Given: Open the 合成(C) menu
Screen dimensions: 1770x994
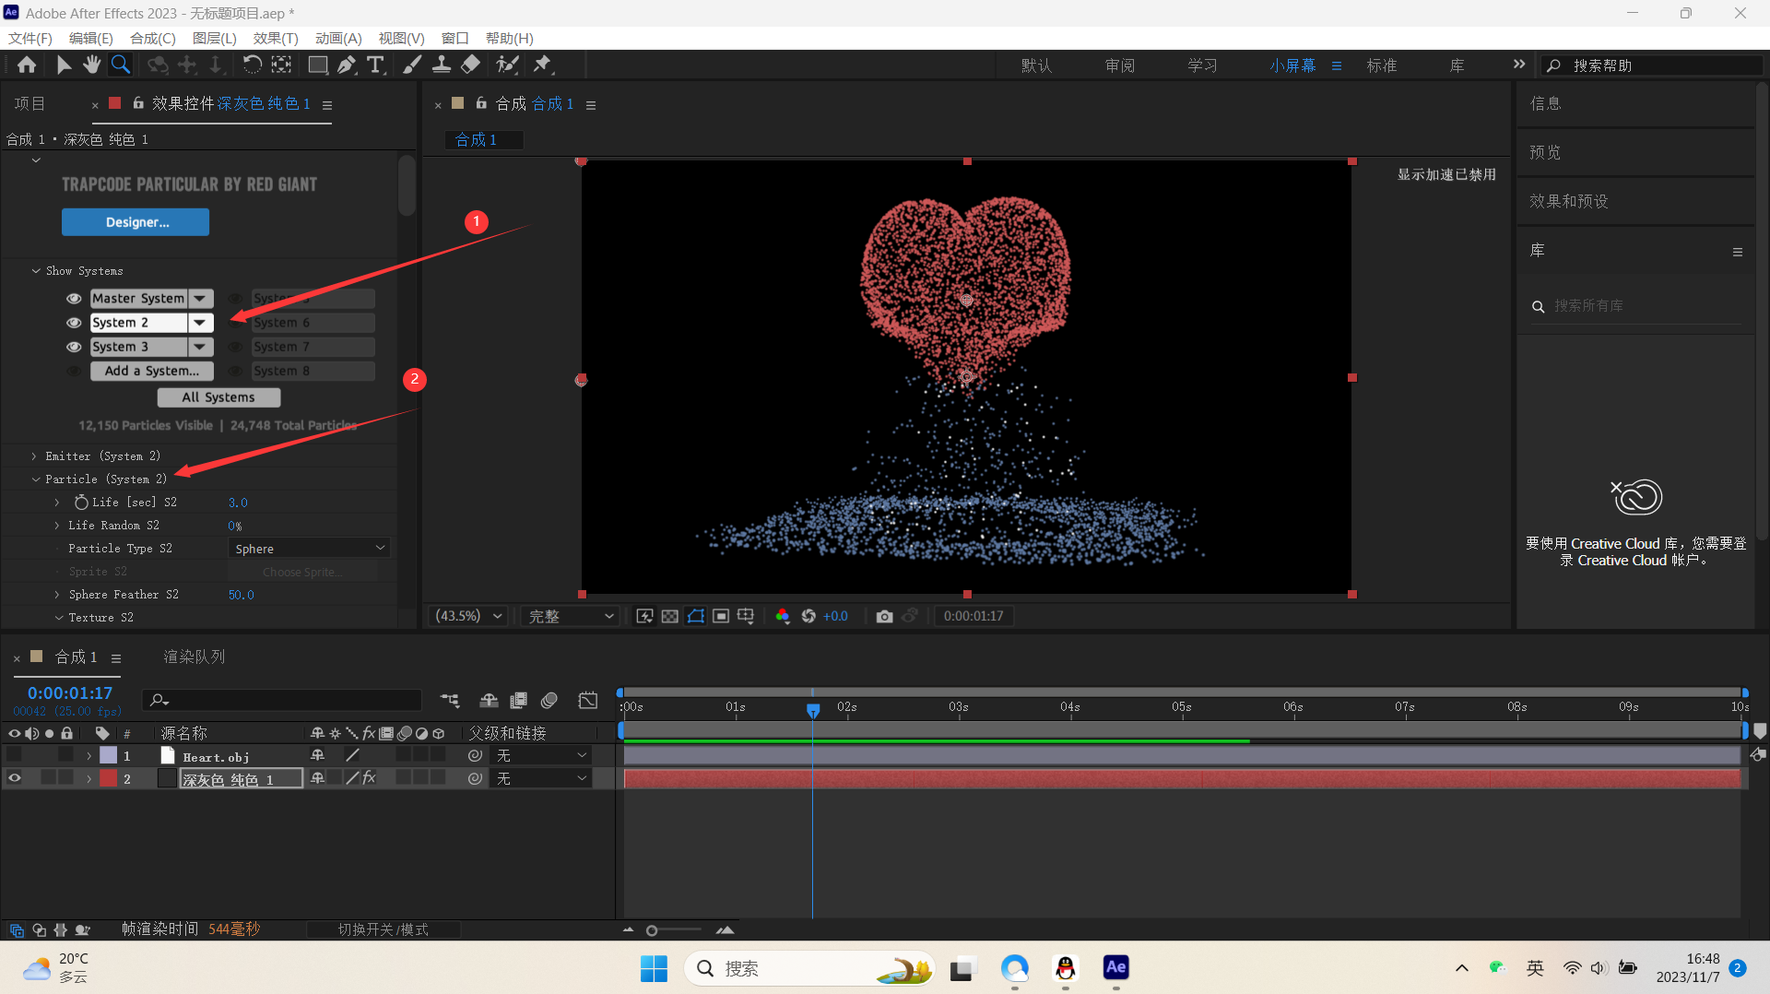Looking at the screenshot, I should [x=153, y=38].
